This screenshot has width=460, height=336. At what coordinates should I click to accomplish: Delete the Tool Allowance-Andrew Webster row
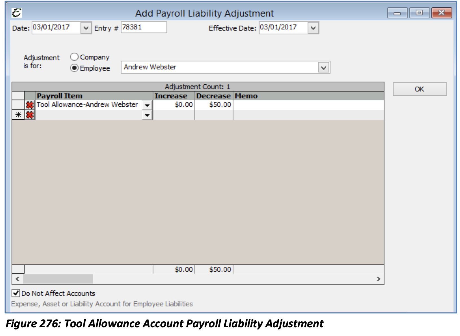click(30, 104)
